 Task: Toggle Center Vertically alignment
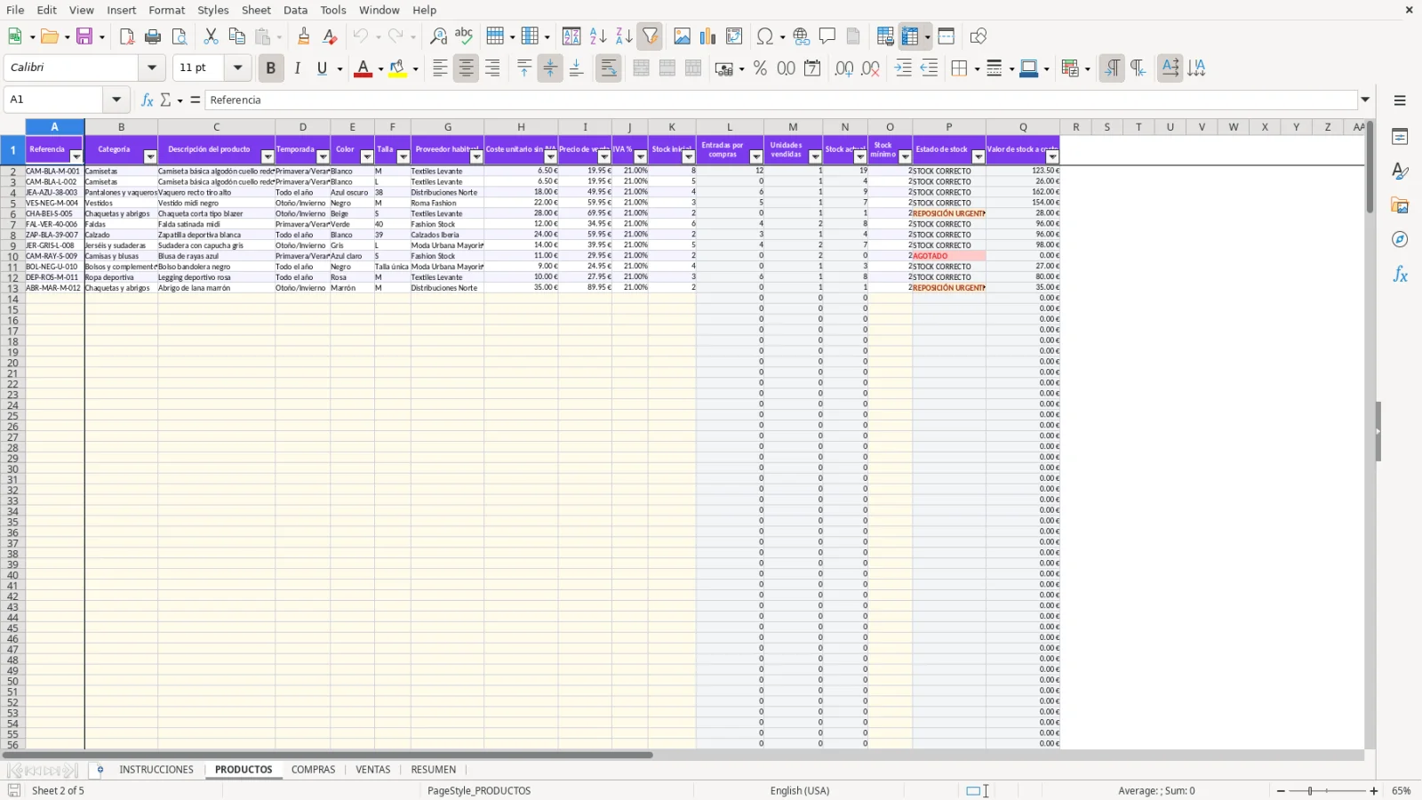(550, 68)
